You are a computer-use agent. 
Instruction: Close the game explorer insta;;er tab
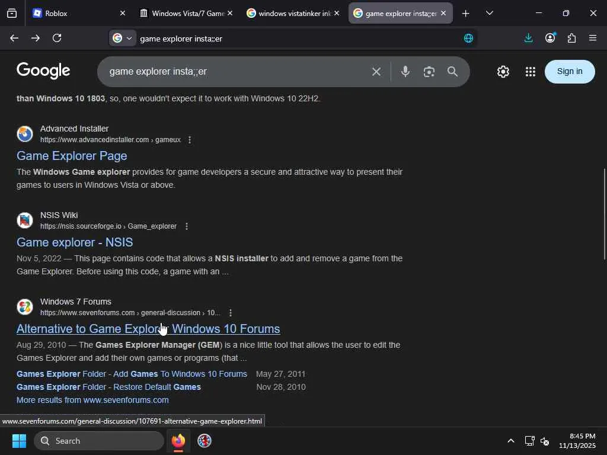[443, 13]
